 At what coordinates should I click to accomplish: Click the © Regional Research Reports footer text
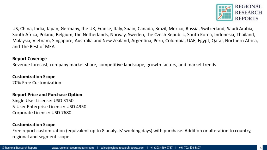point(20,148)
